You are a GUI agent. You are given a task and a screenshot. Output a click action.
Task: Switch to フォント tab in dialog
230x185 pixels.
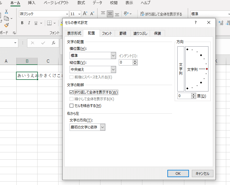[107, 33]
